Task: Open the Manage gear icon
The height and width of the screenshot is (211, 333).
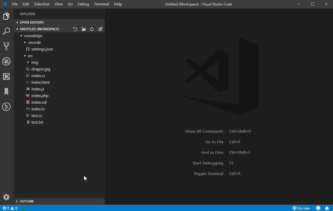Action: (6, 197)
